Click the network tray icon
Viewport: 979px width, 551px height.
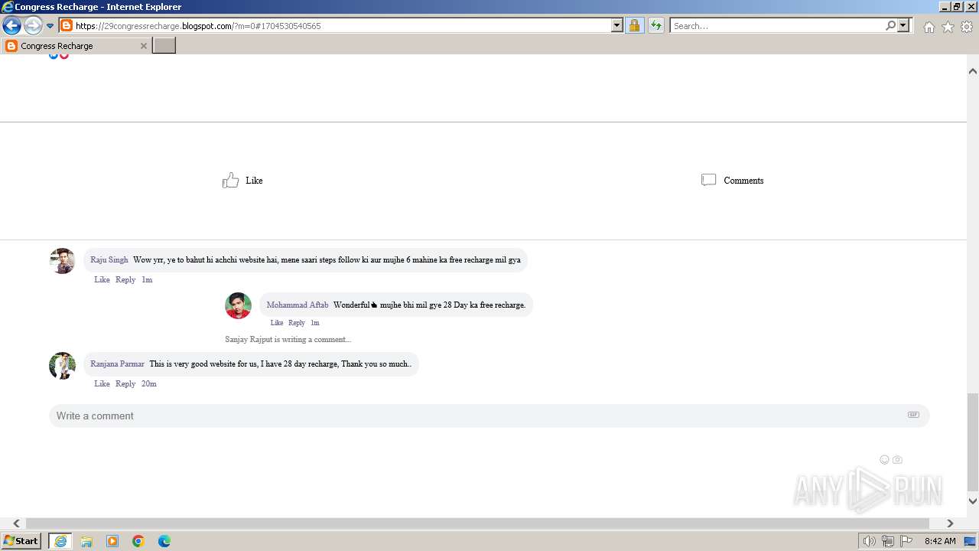pyautogui.click(x=888, y=541)
